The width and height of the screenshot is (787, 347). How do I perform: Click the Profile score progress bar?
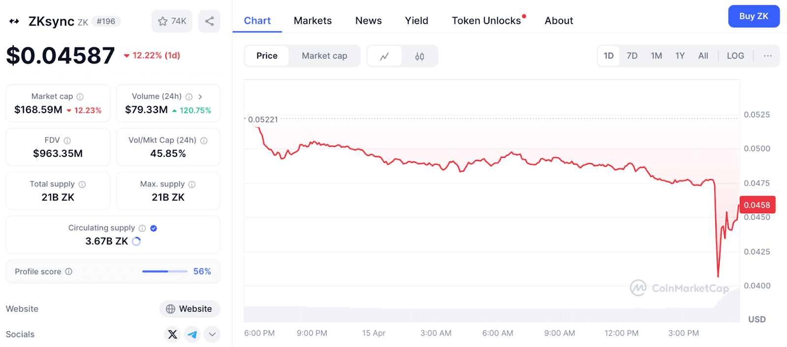coord(164,271)
